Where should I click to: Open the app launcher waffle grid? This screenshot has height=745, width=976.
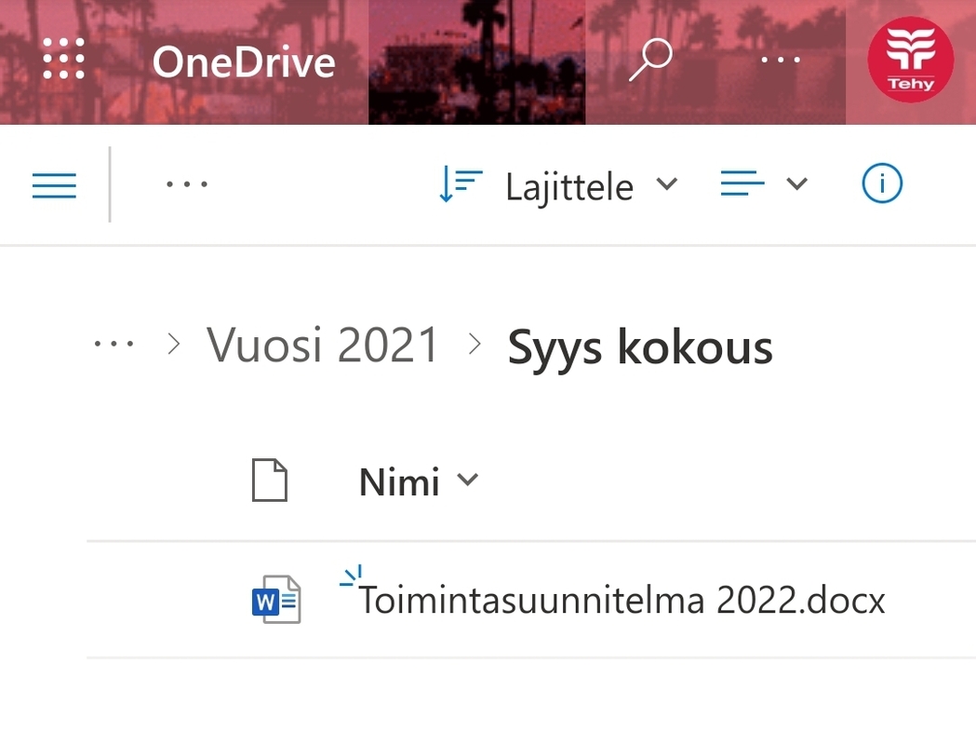click(x=63, y=61)
